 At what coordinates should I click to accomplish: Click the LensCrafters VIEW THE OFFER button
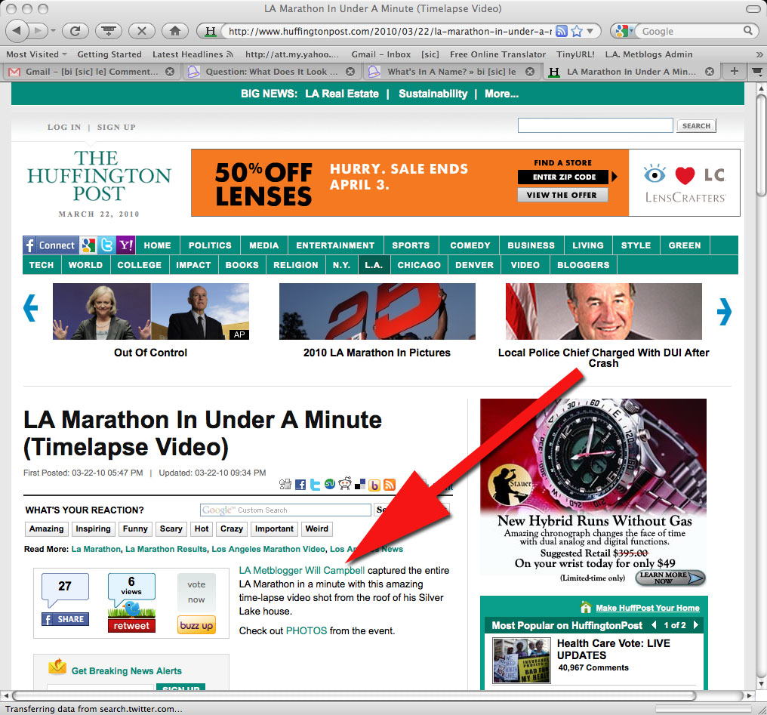point(562,195)
